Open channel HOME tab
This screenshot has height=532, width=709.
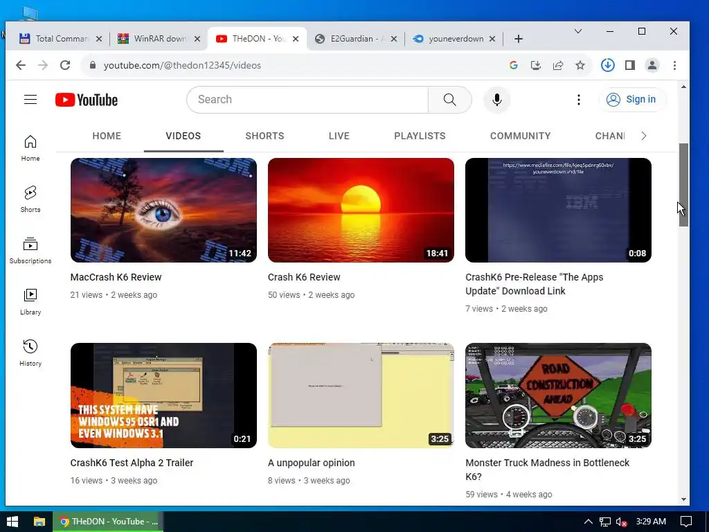click(x=107, y=136)
